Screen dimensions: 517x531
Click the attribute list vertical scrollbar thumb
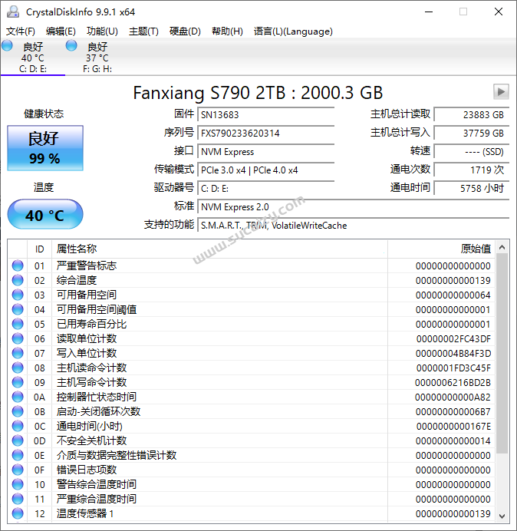[x=502, y=354]
